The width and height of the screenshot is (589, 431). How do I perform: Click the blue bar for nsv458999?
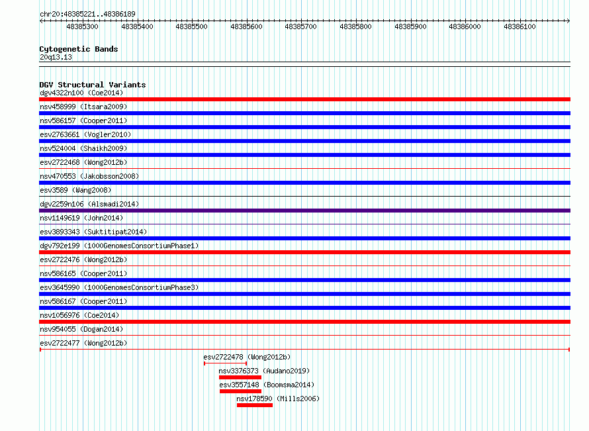tap(304, 113)
